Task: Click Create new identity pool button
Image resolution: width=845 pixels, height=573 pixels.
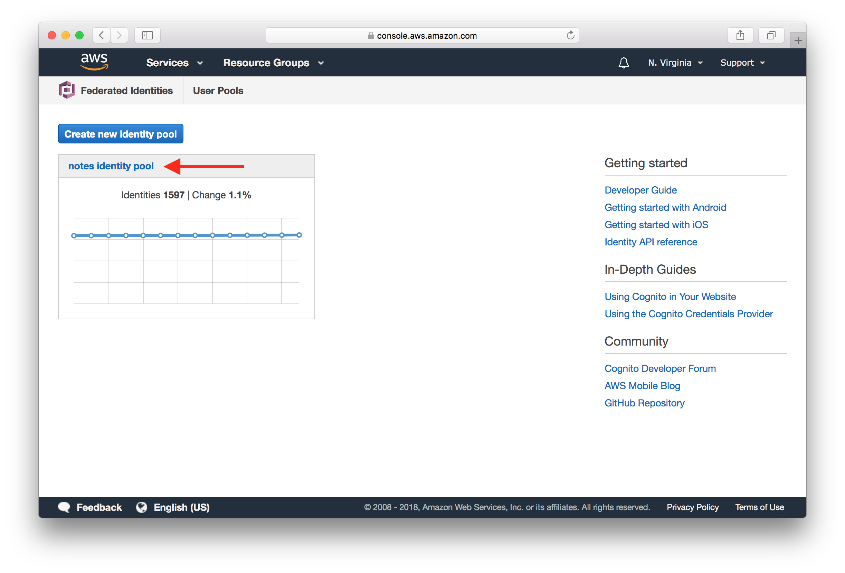Action: 120,134
